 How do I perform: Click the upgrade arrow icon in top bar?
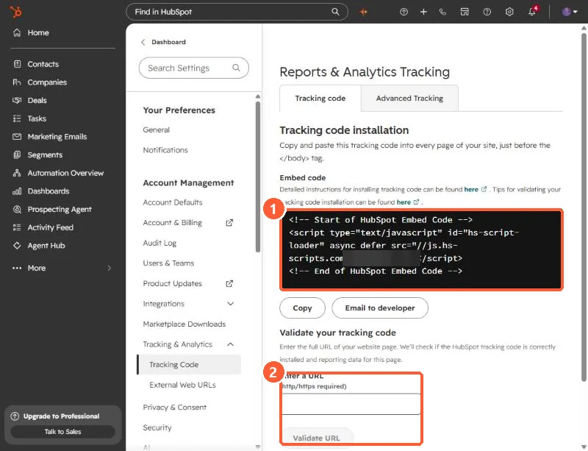tap(404, 12)
